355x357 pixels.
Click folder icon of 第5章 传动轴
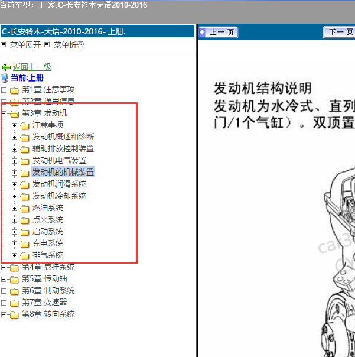point(14,280)
